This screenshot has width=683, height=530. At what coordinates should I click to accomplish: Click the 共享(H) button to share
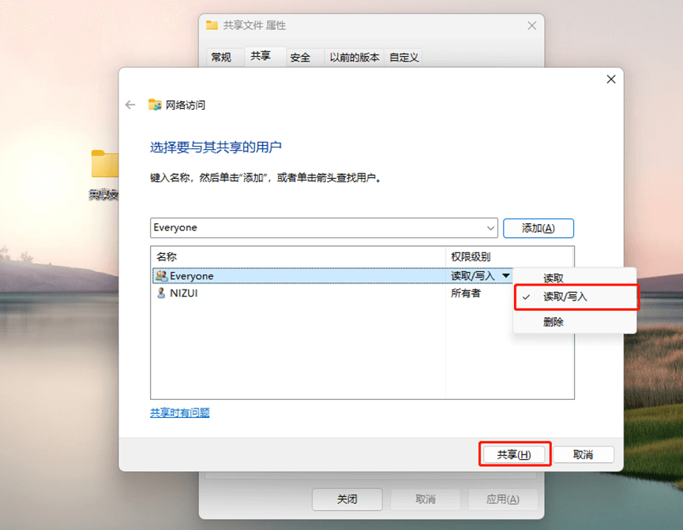point(514,454)
